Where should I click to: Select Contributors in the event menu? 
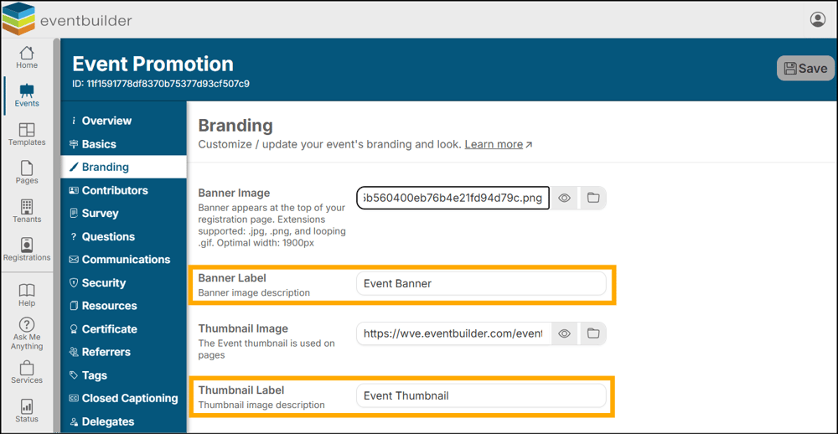pyautogui.click(x=123, y=190)
